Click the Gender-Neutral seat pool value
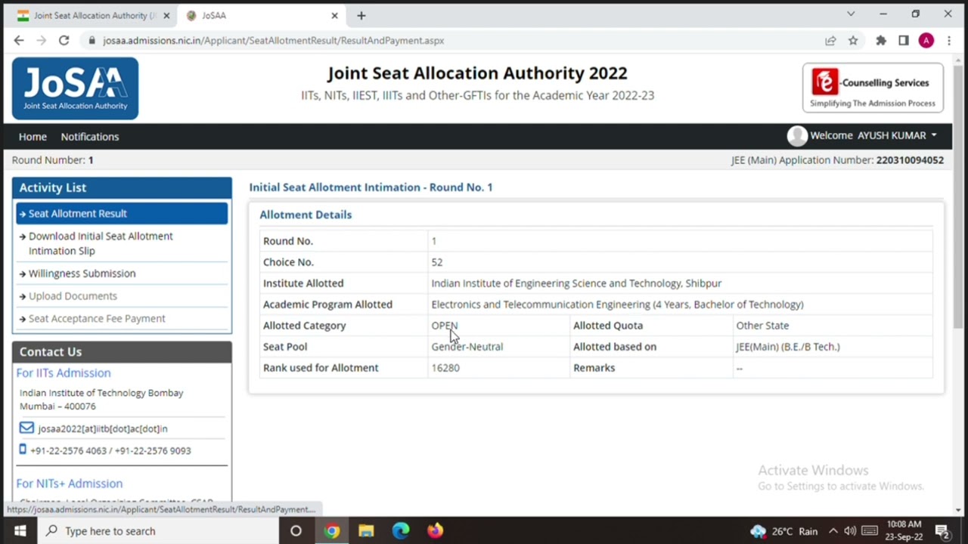The width and height of the screenshot is (968, 544). pos(467,347)
